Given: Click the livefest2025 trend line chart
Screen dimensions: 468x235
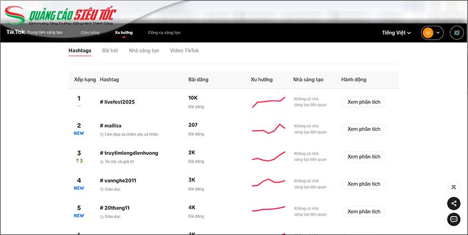Looking at the screenshot, I should click(269, 102).
